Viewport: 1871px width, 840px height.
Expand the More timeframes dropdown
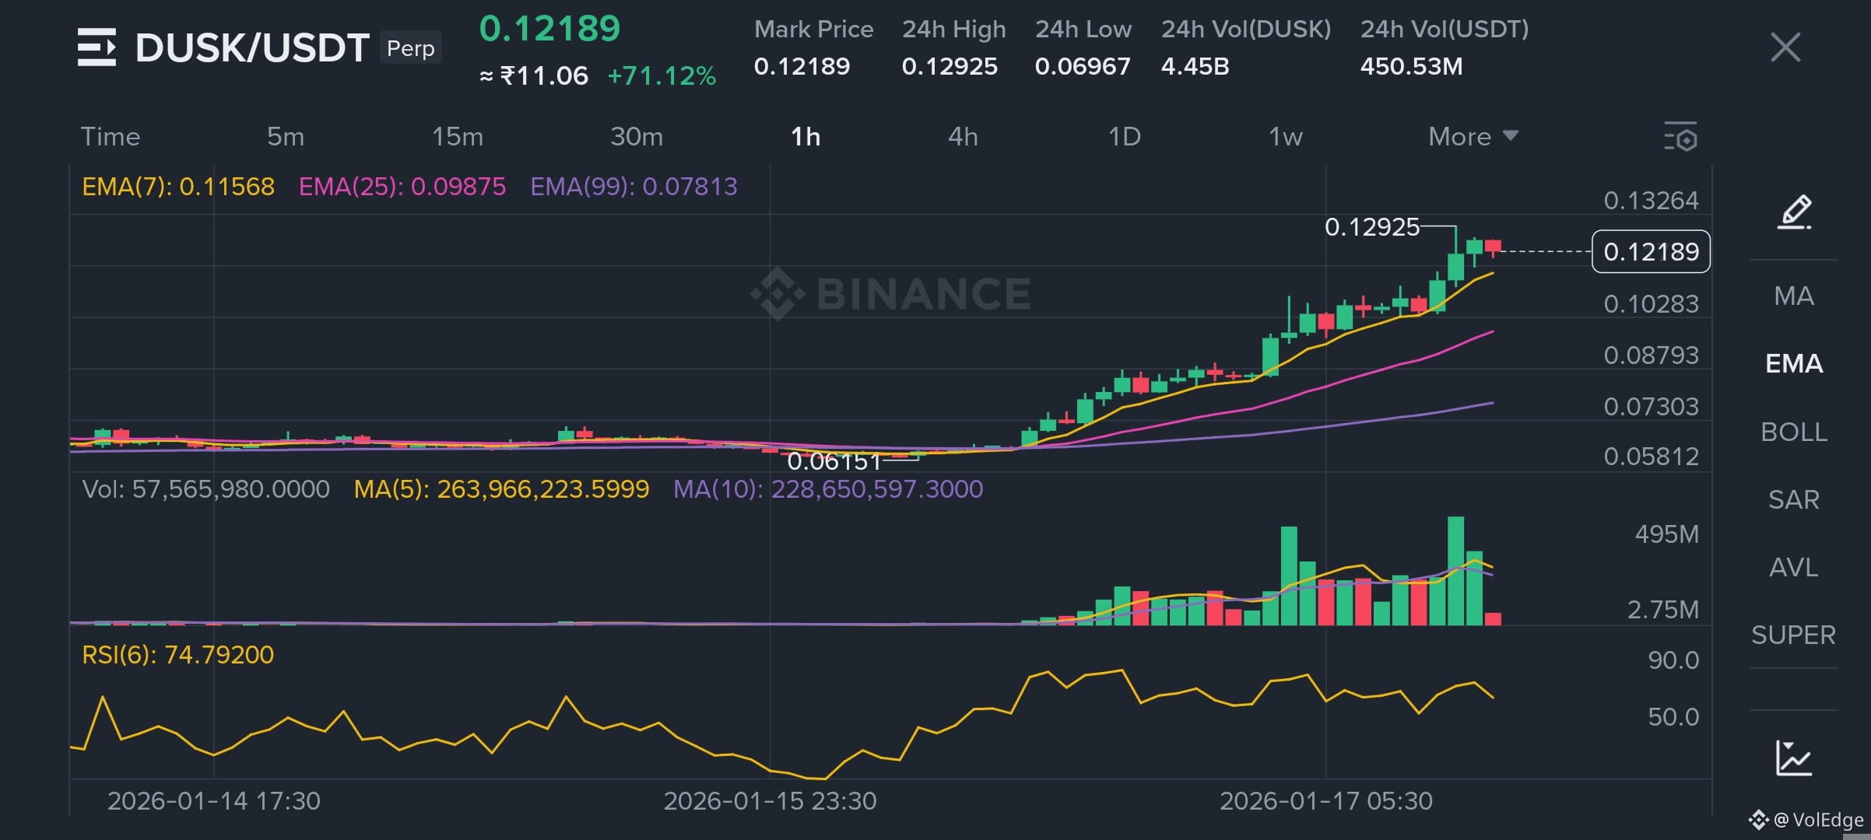click(x=1473, y=137)
